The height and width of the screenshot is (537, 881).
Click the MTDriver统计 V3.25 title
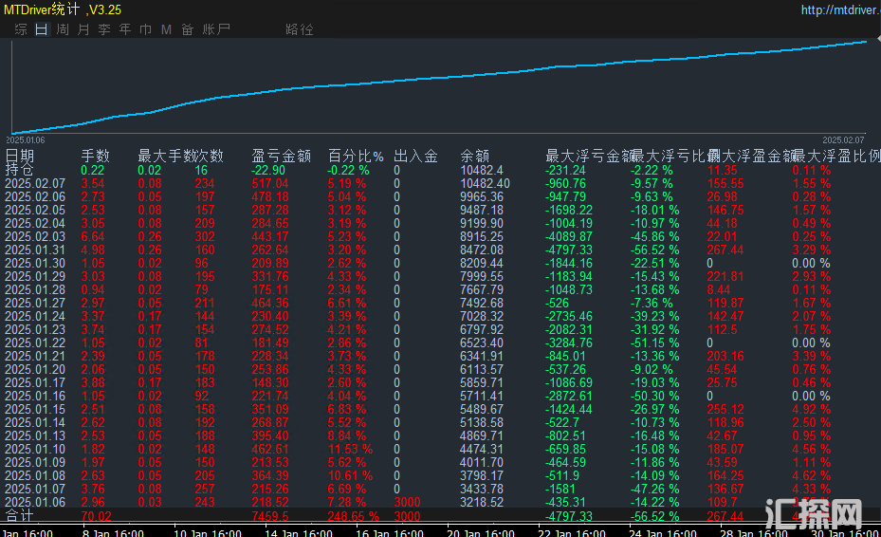(x=63, y=9)
